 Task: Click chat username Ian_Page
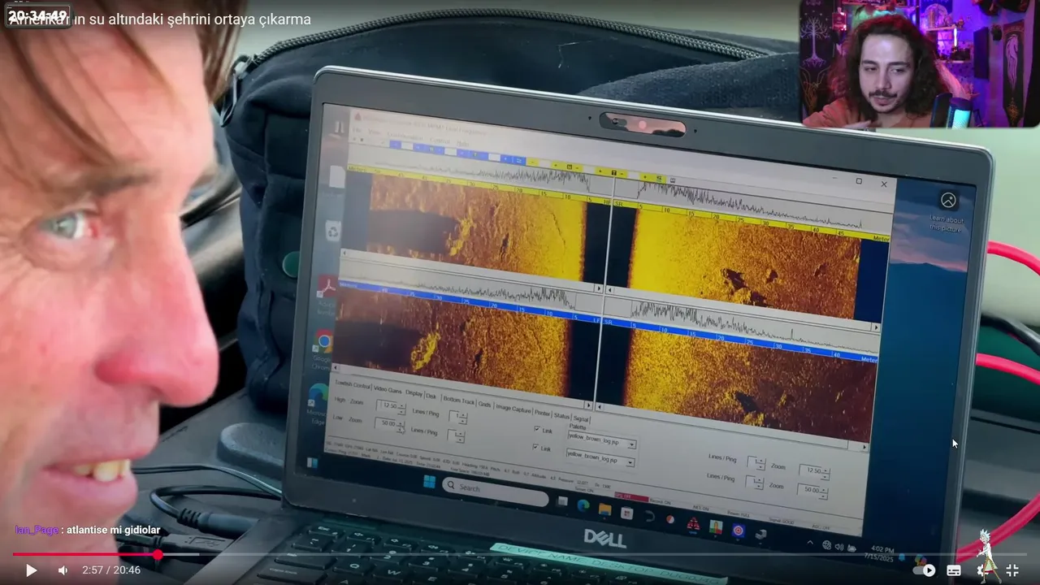37,530
